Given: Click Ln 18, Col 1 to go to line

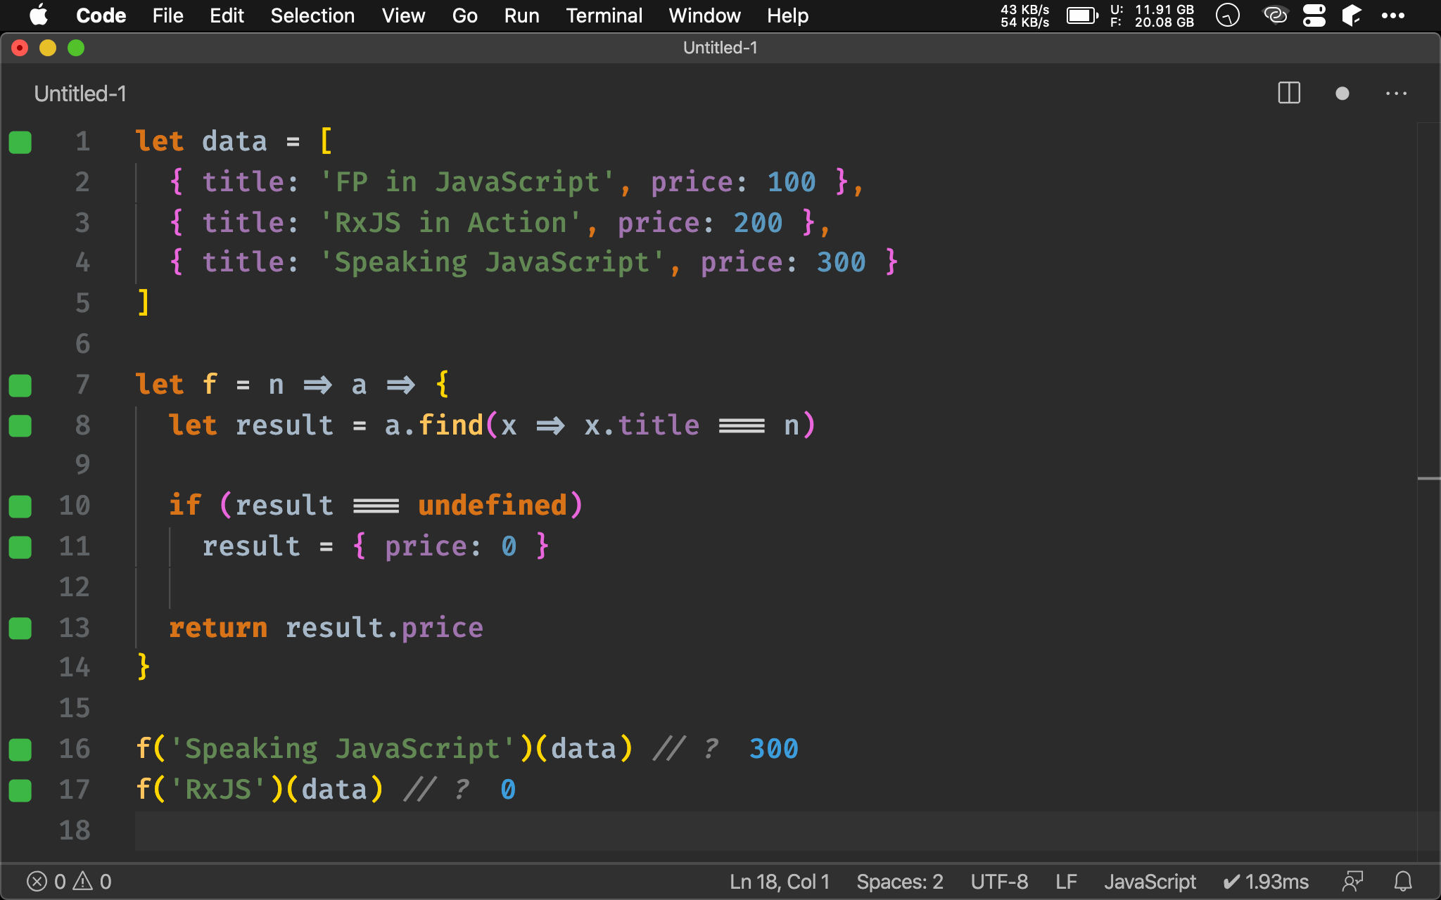Looking at the screenshot, I should point(780,882).
